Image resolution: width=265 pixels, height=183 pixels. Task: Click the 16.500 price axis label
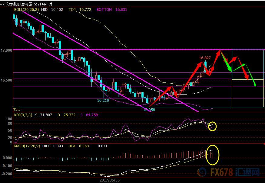click(x=6, y=80)
